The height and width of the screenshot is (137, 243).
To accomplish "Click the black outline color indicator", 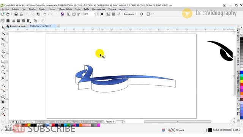I will tap(210, 130).
